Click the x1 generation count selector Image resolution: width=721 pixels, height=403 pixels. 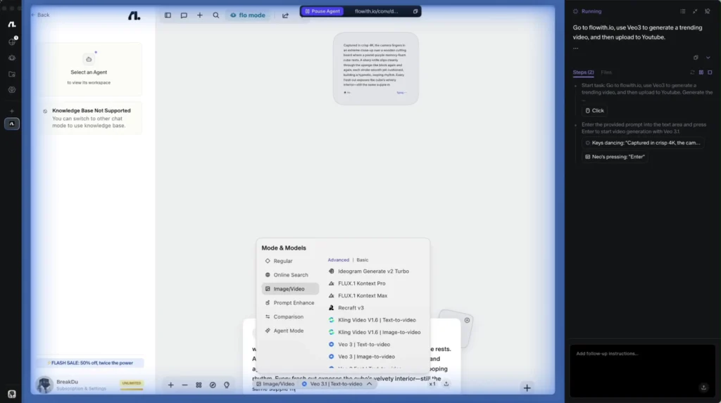click(x=432, y=384)
